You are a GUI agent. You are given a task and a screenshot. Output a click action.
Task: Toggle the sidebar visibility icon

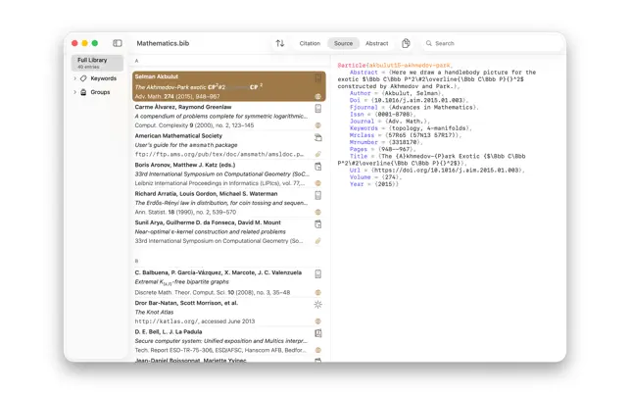[118, 43]
